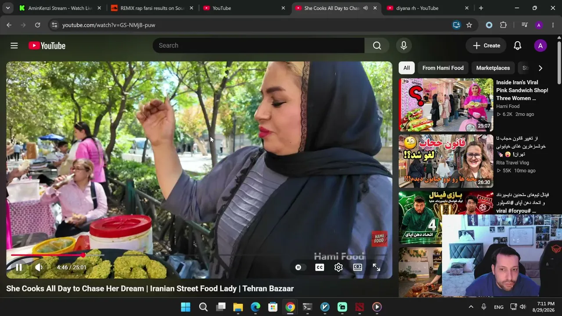Click the video title She Cooks All Day
The image size is (562, 316).
point(150,289)
